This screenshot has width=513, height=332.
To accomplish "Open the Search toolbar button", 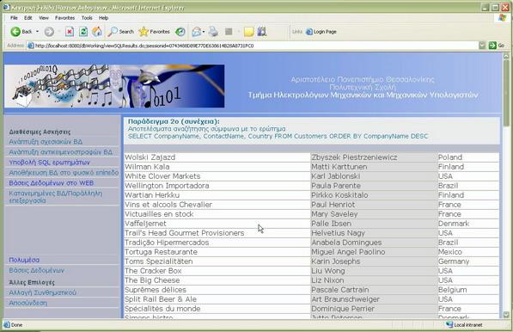I will point(120,32).
